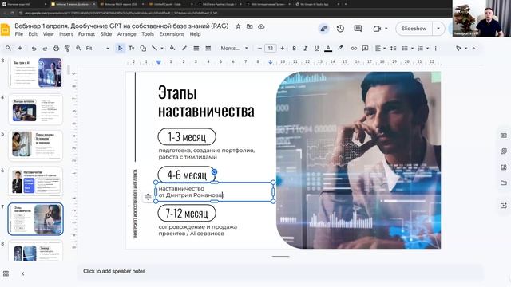Add a comment from toolbar
The image size is (511, 287).
365,48
